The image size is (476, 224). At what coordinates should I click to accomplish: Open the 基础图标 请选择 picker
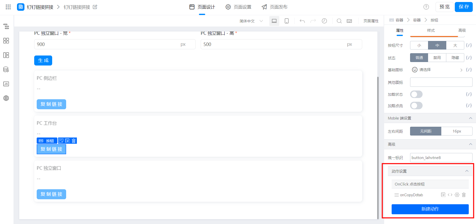tap(437, 70)
